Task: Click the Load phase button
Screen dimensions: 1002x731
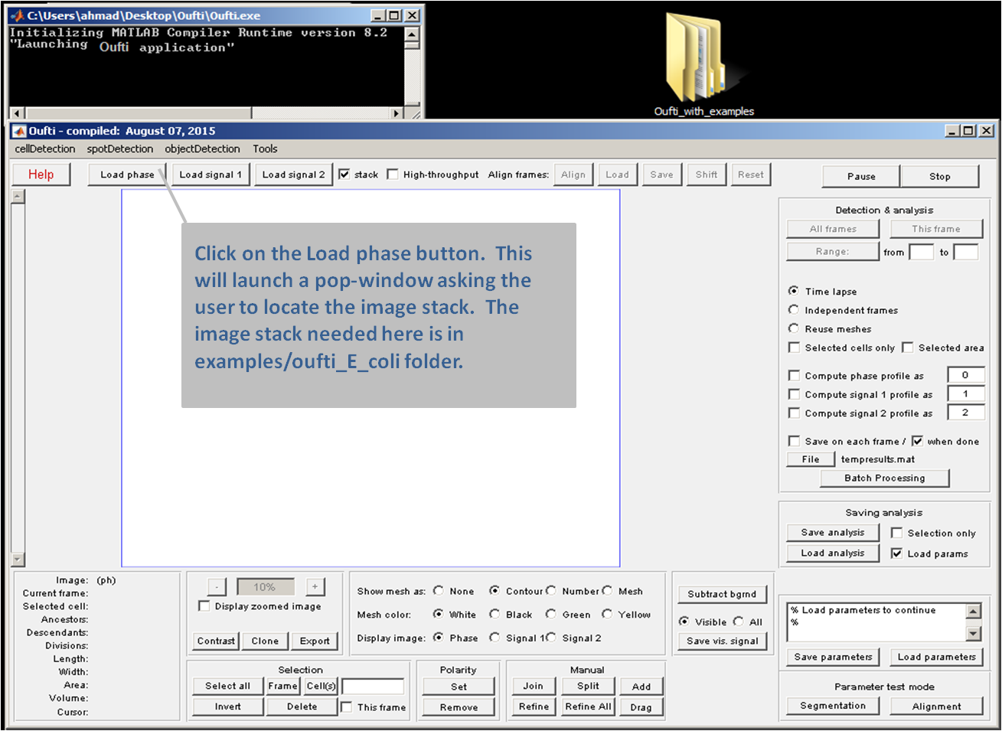Action: pyautogui.click(x=127, y=175)
